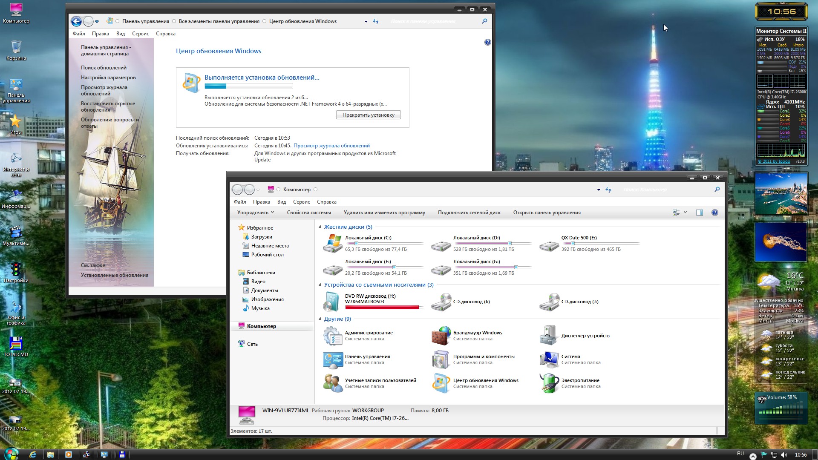
Task: Open the TOTALCMD desktop icon
Action: coord(16,346)
